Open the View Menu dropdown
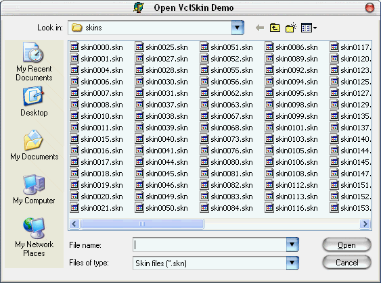 pyautogui.click(x=309, y=28)
